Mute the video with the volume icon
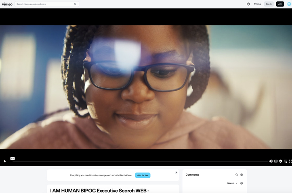This screenshot has width=292, height=193. 271,161
